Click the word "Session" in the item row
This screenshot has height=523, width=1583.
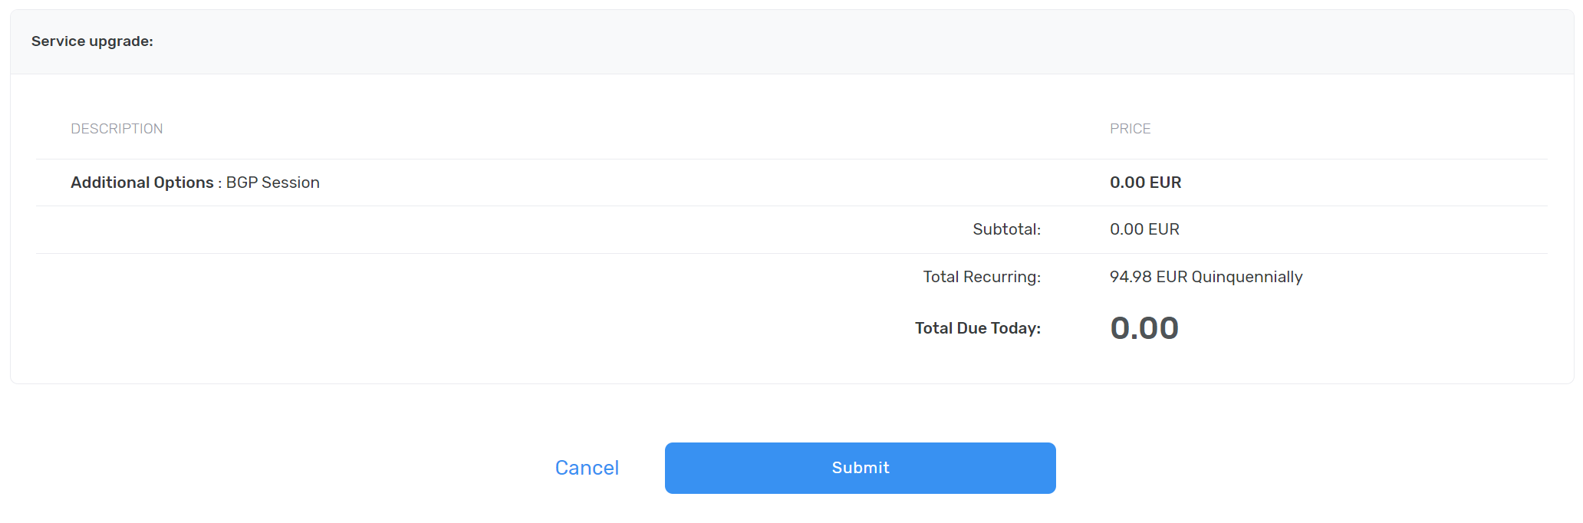click(290, 183)
